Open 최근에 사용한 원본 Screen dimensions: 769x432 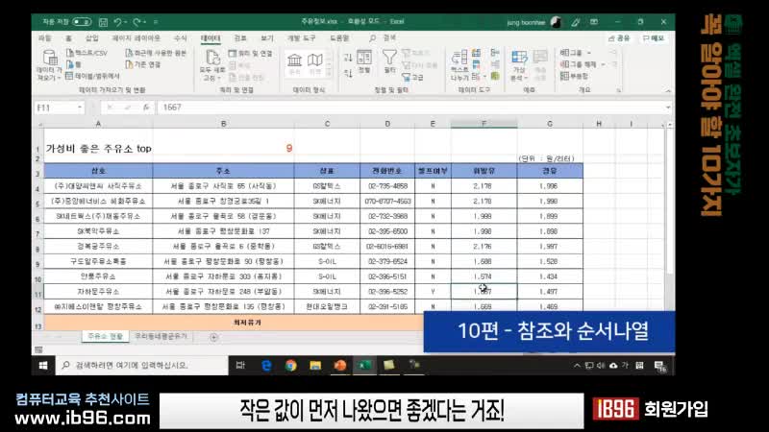pyautogui.click(x=156, y=53)
